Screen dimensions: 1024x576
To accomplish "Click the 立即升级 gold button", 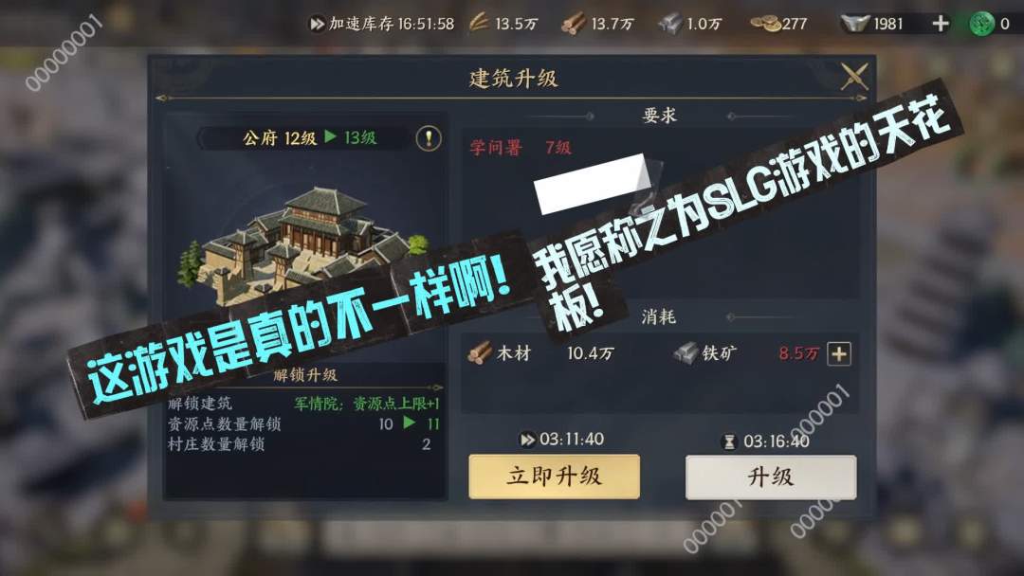I will coord(554,477).
